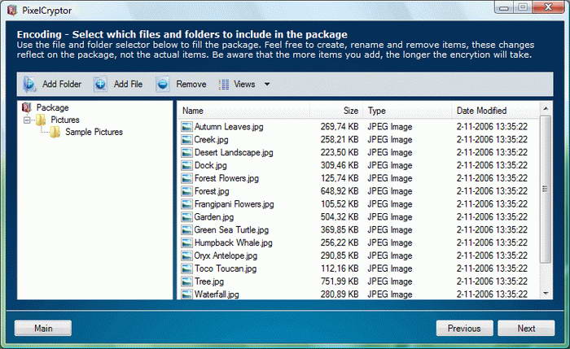Click the 269,74 KB size cell
The height and width of the screenshot is (349, 570).
[x=340, y=127]
